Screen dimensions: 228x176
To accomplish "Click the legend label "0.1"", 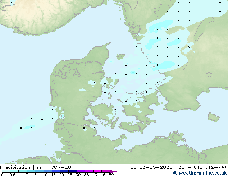I will click(x=4, y=175).
